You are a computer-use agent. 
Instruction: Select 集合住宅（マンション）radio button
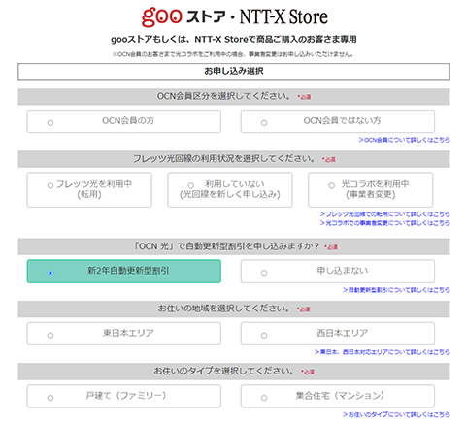coord(264,398)
